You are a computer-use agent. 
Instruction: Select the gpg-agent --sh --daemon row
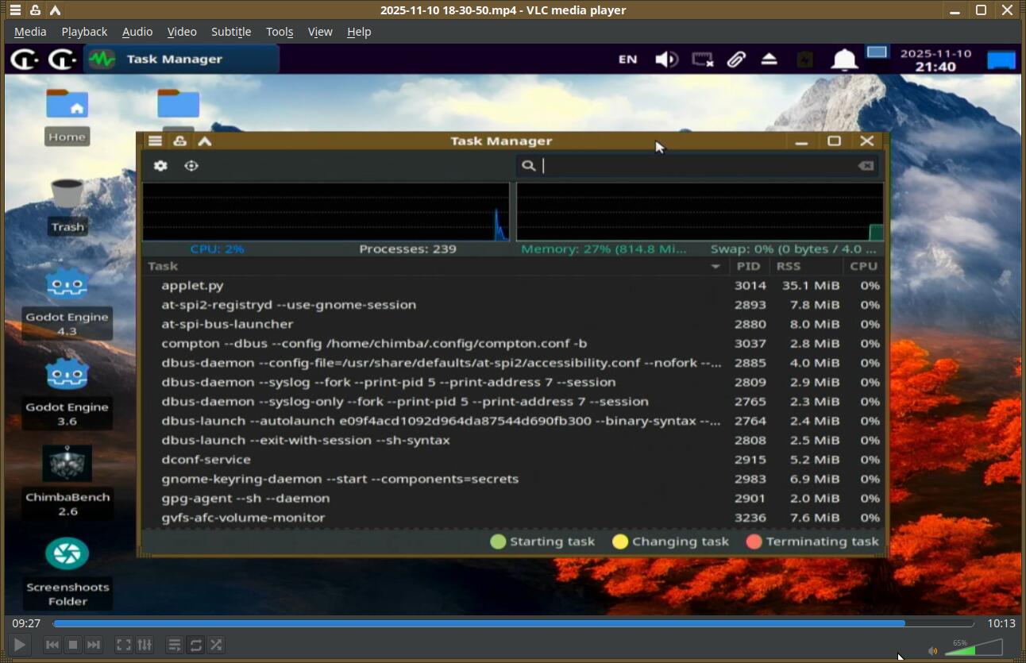tap(513, 498)
